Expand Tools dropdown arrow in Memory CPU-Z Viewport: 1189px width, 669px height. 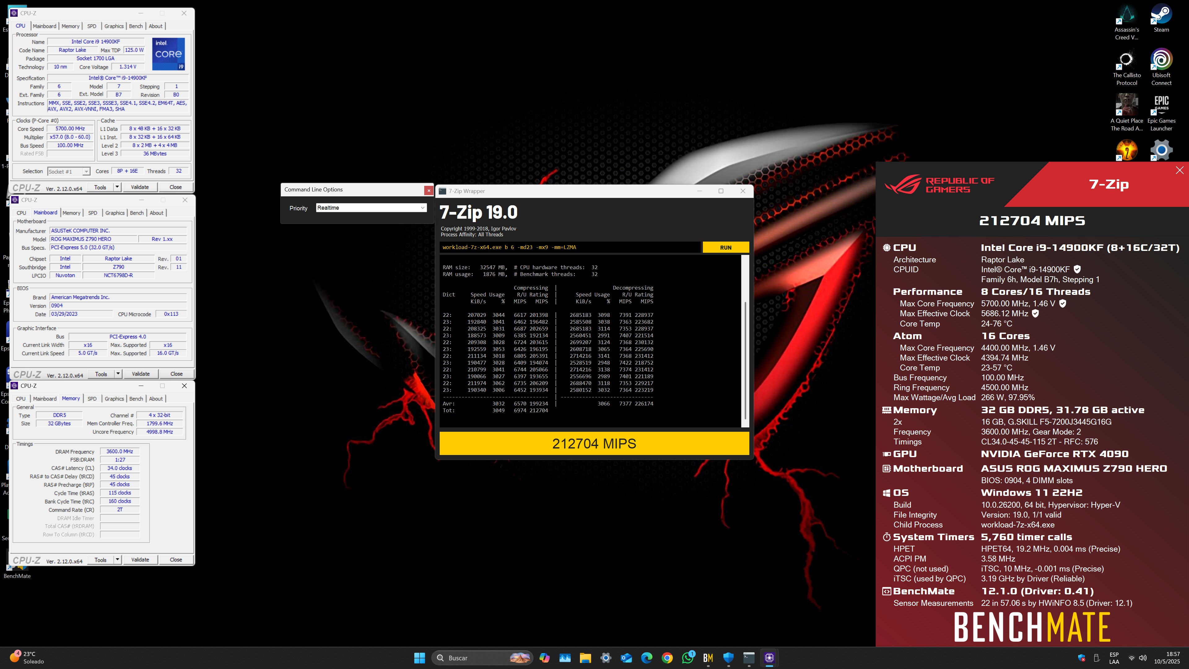click(117, 560)
